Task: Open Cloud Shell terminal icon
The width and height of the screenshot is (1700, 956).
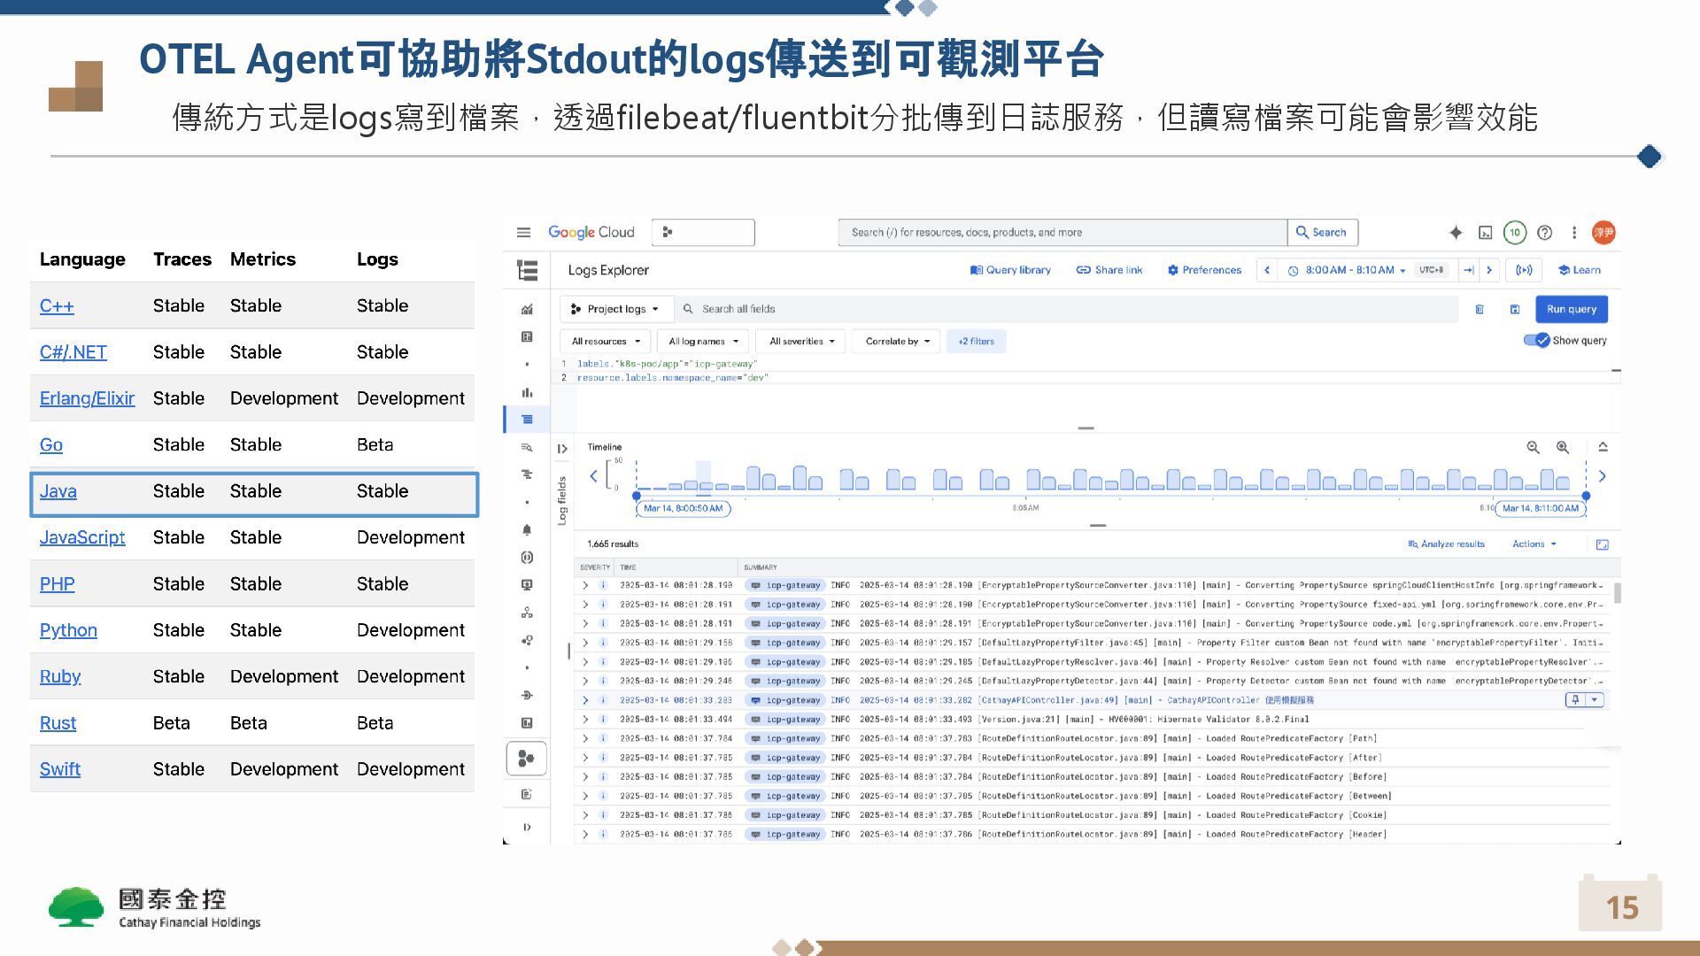Action: pos(1485,233)
